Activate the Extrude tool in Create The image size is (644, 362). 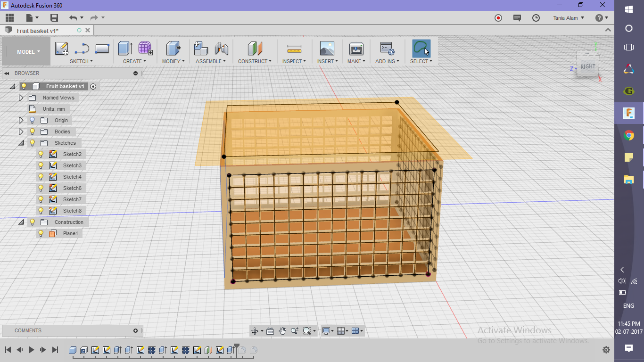click(x=125, y=48)
